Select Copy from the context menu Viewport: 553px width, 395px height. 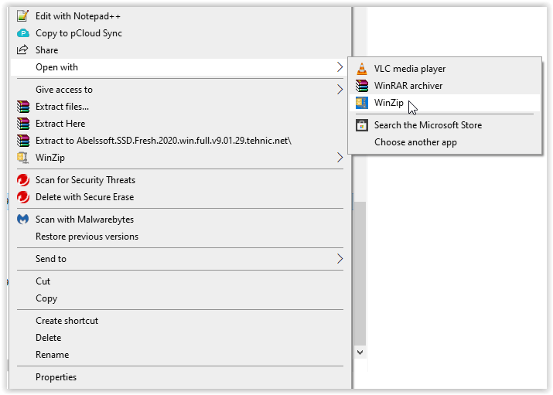(x=178, y=298)
